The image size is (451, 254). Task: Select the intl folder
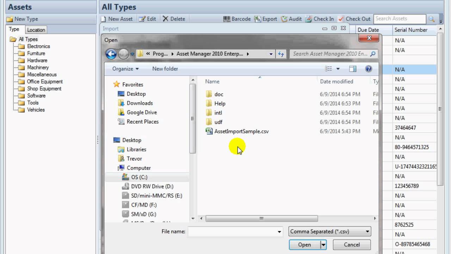coord(218,113)
